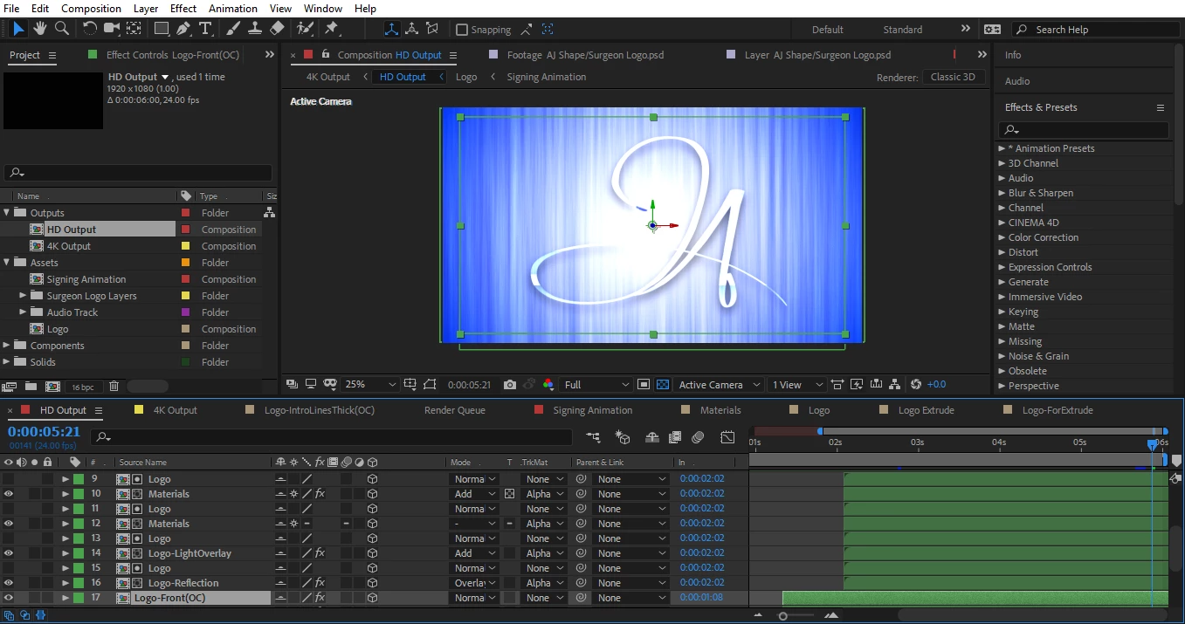Open 1 View layout dropdown

(x=796, y=385)
